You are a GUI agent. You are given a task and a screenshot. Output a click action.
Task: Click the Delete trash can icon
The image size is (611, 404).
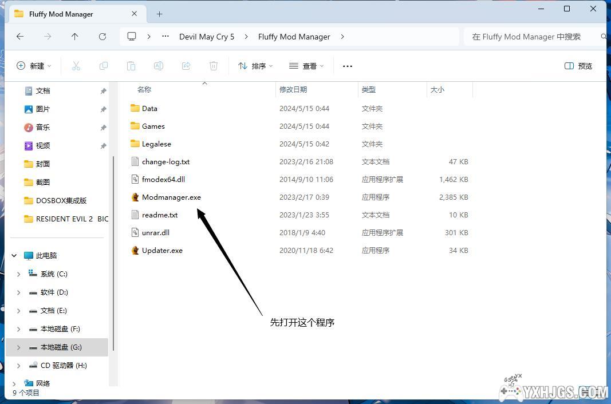(214, 66)
